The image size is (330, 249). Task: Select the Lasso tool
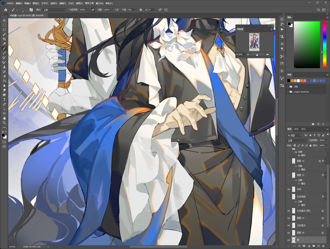[x=4, y=30]
